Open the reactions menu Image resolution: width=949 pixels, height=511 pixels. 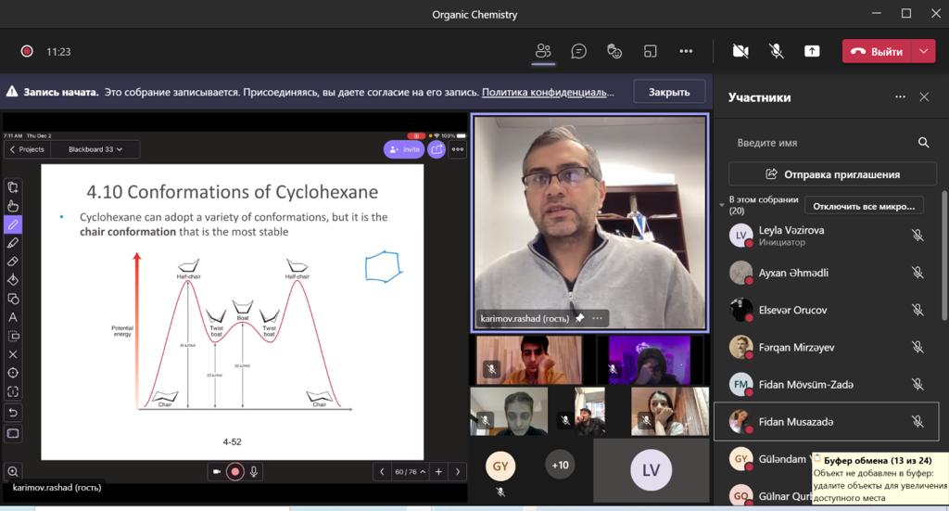[x=614, y=51]
